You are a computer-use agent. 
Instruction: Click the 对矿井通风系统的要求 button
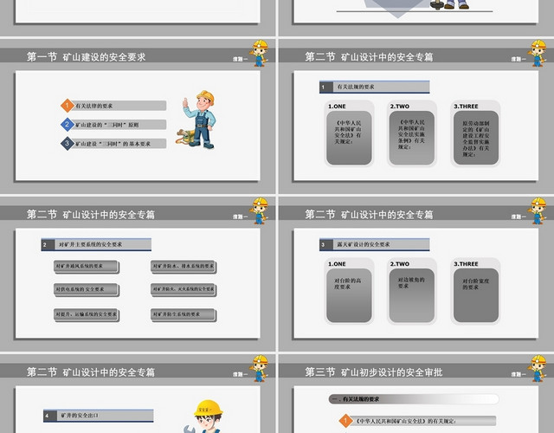(x=86, y=266)
